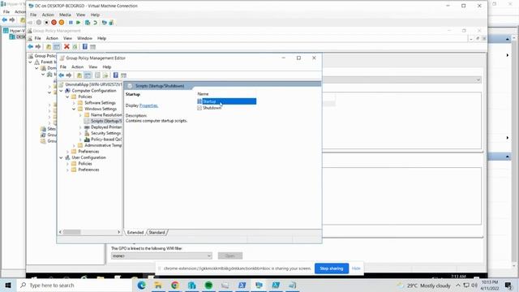519x292 pixels.
Task: Click the Pause icon in the VM Connection toolbar
Action: click(71, 23)
